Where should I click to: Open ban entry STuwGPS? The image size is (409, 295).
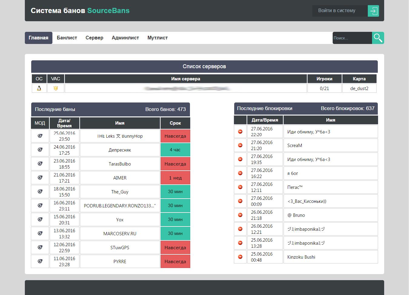pyautogui.click(x=120, y=248)
